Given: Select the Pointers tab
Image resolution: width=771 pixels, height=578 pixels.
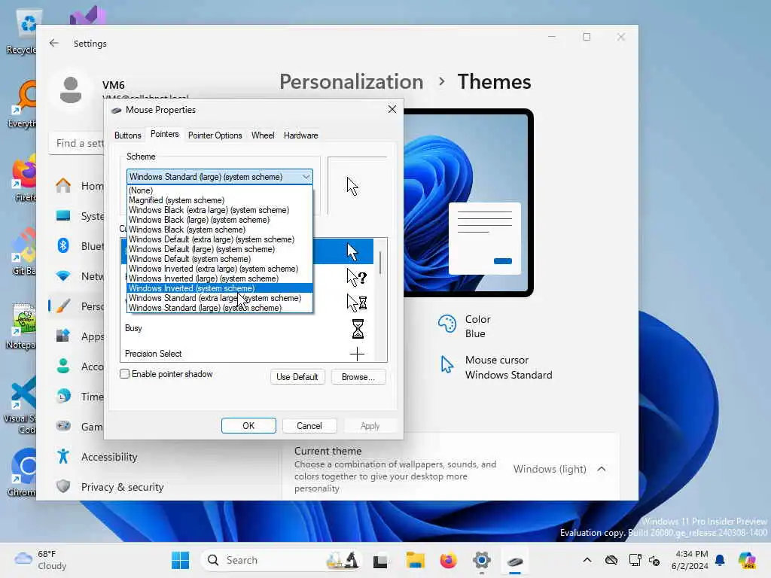Looking at the screenshot, I should click(x=165, y=134).
